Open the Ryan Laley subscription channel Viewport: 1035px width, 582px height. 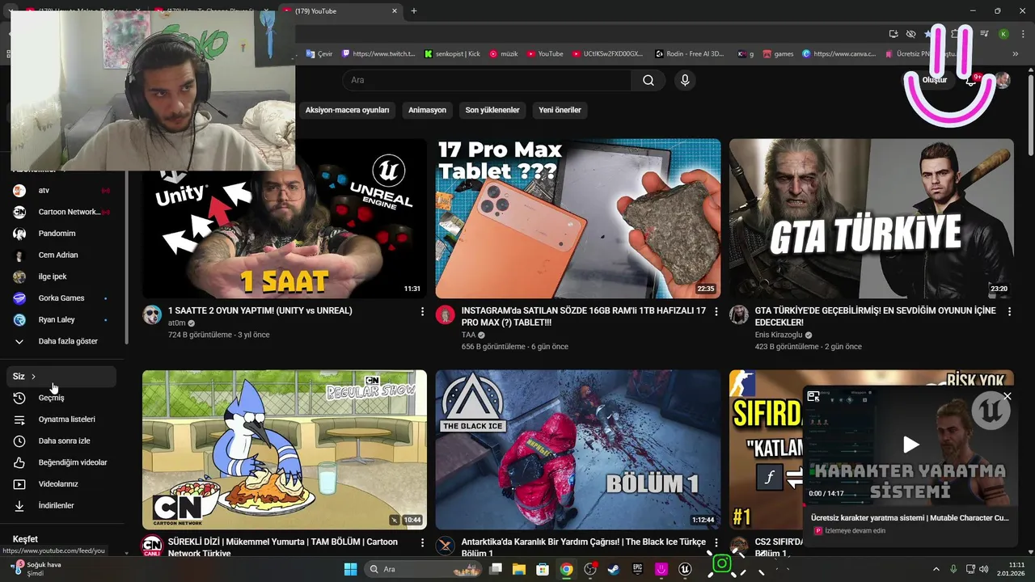pos(61,320)
